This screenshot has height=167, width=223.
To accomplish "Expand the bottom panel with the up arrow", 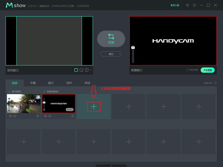I will [111, 166].
